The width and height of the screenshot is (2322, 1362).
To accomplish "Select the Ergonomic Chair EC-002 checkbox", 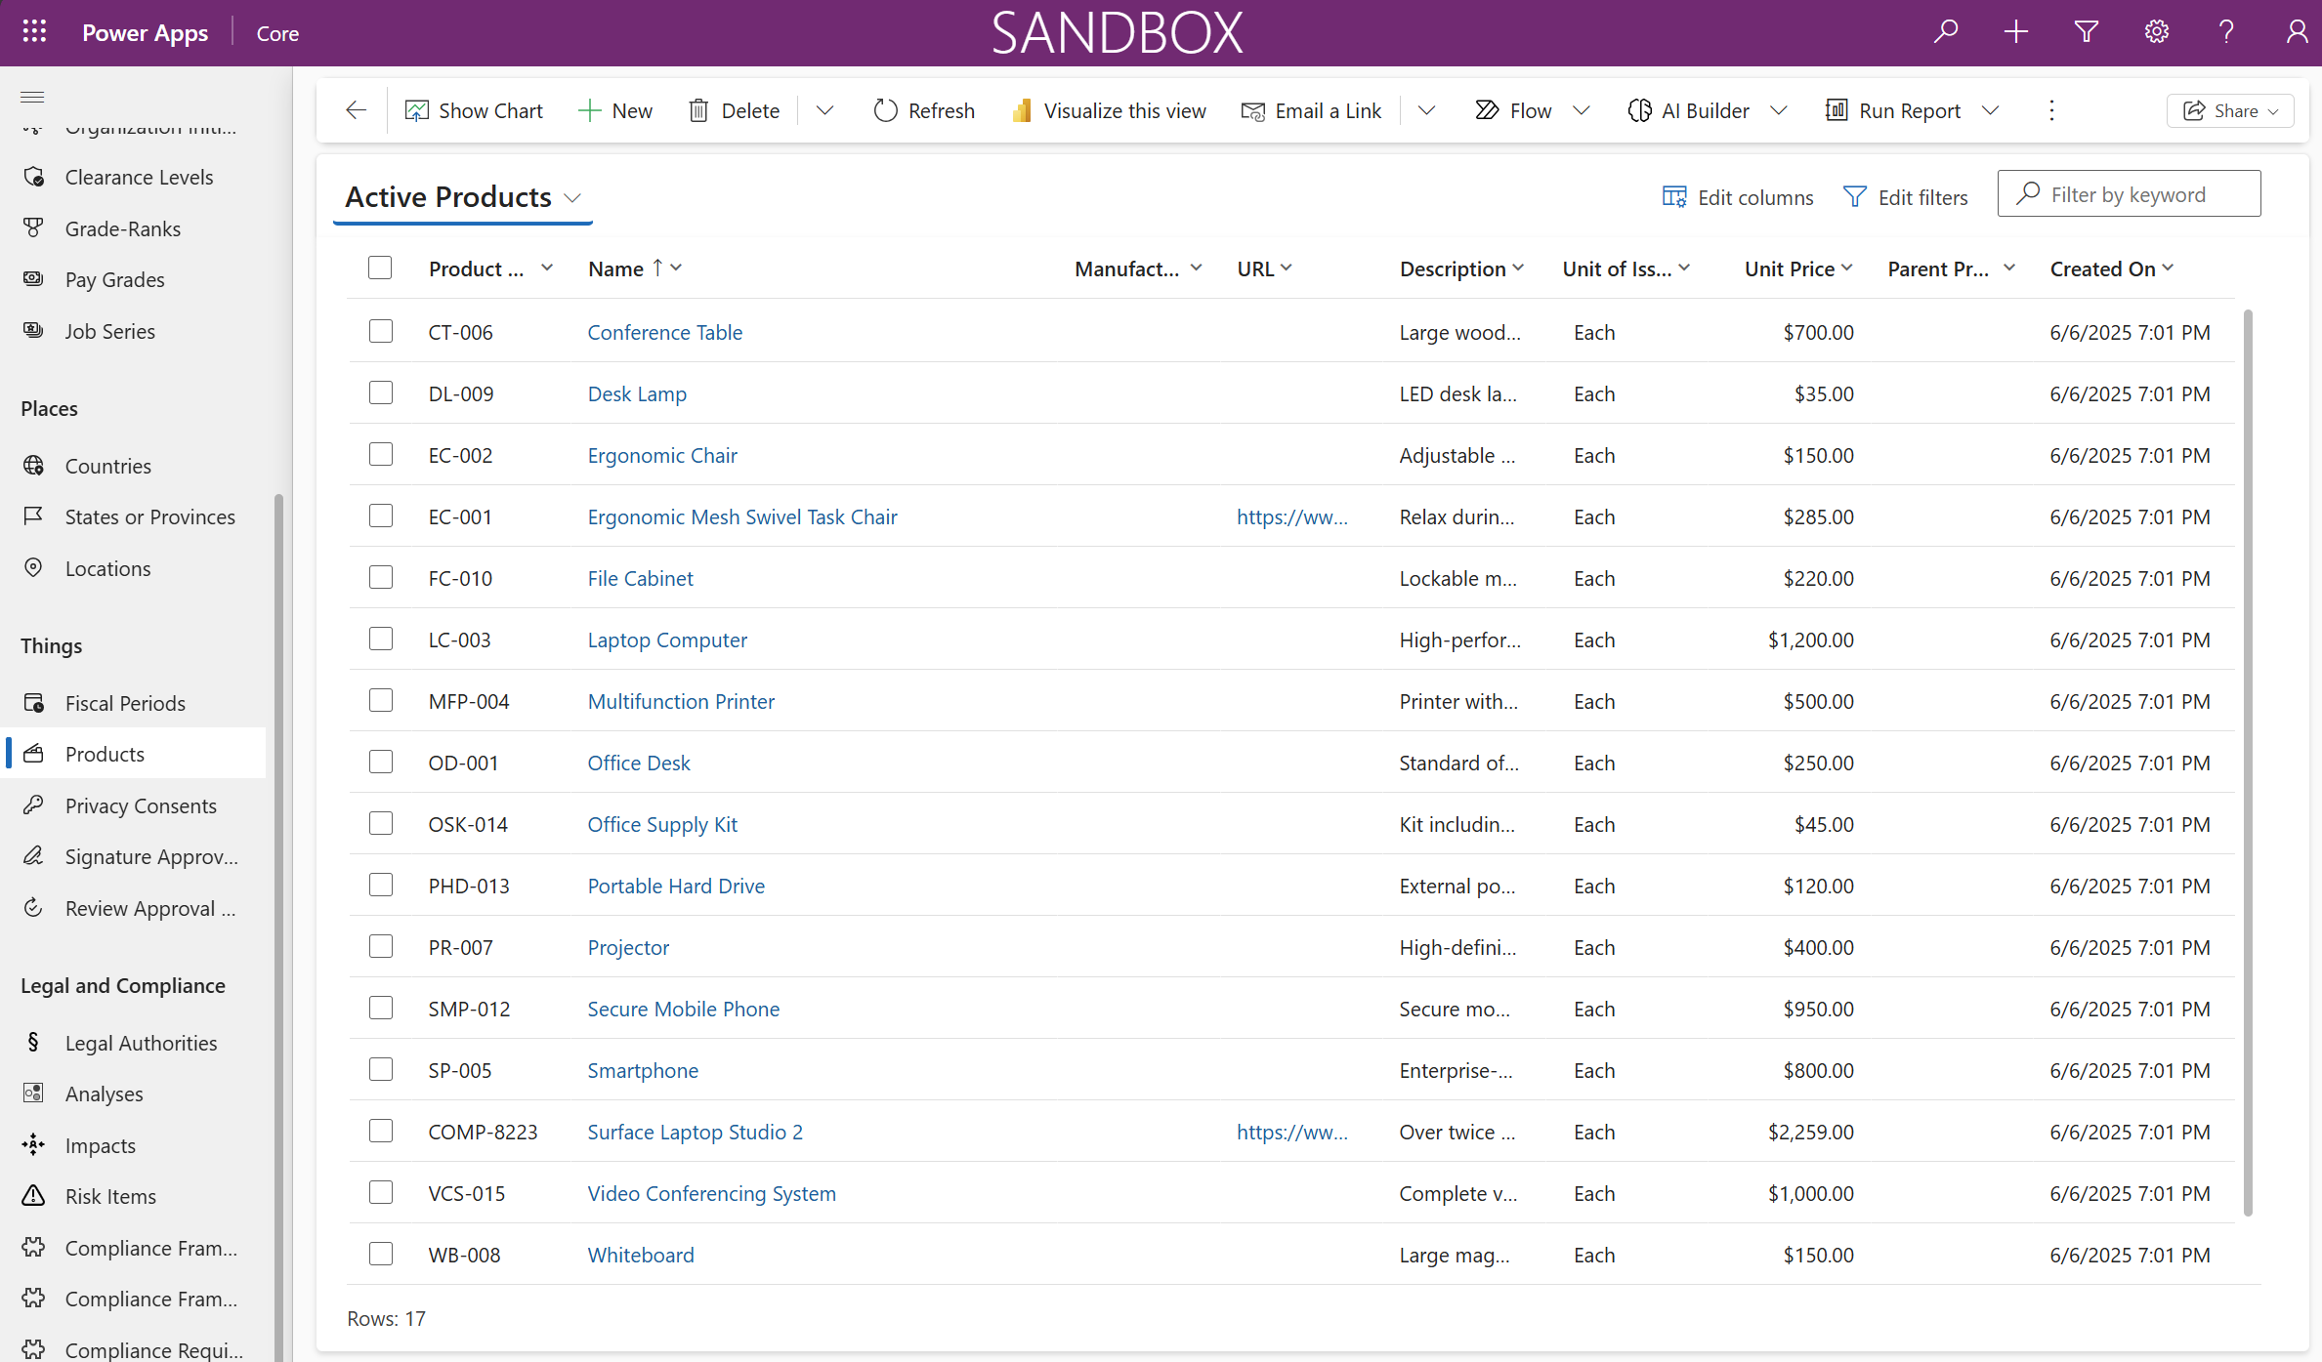I will 381,454.
